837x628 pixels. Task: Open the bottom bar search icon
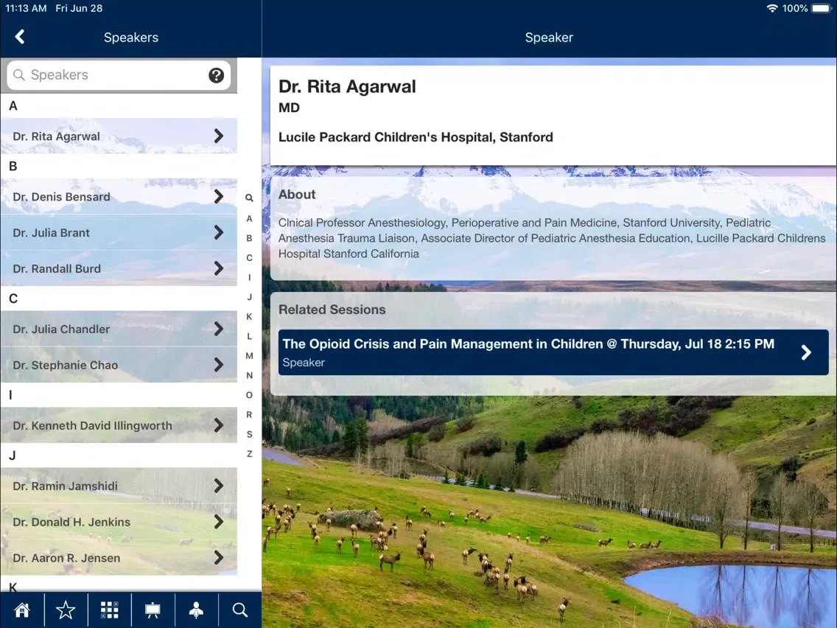pos(240,610)
